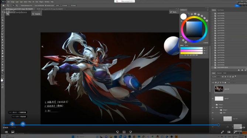This screenshot has height=138, width=247.
Task: Open the Window menu
Action: [47, 2]
